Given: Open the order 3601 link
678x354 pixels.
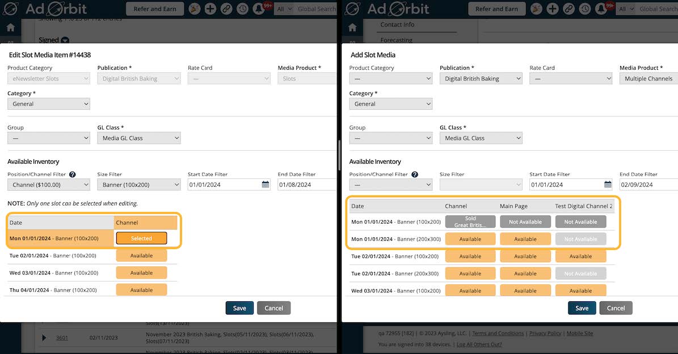Looking at the screenshot, I should click(62, 338).
